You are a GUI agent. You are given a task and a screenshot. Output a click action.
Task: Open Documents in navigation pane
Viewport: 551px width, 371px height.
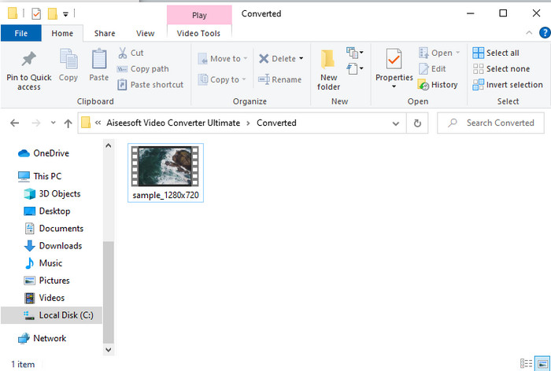point(54,228)
